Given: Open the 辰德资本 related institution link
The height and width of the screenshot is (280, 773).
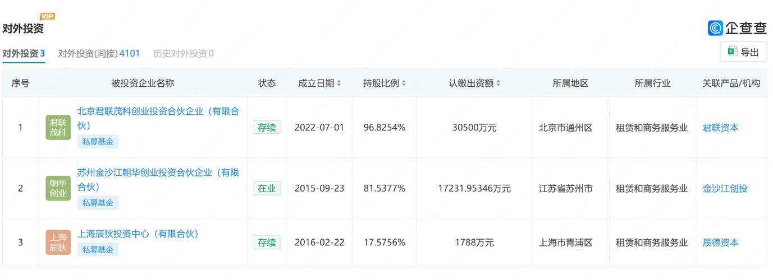Looking at the screenshot, I should 721,243.
